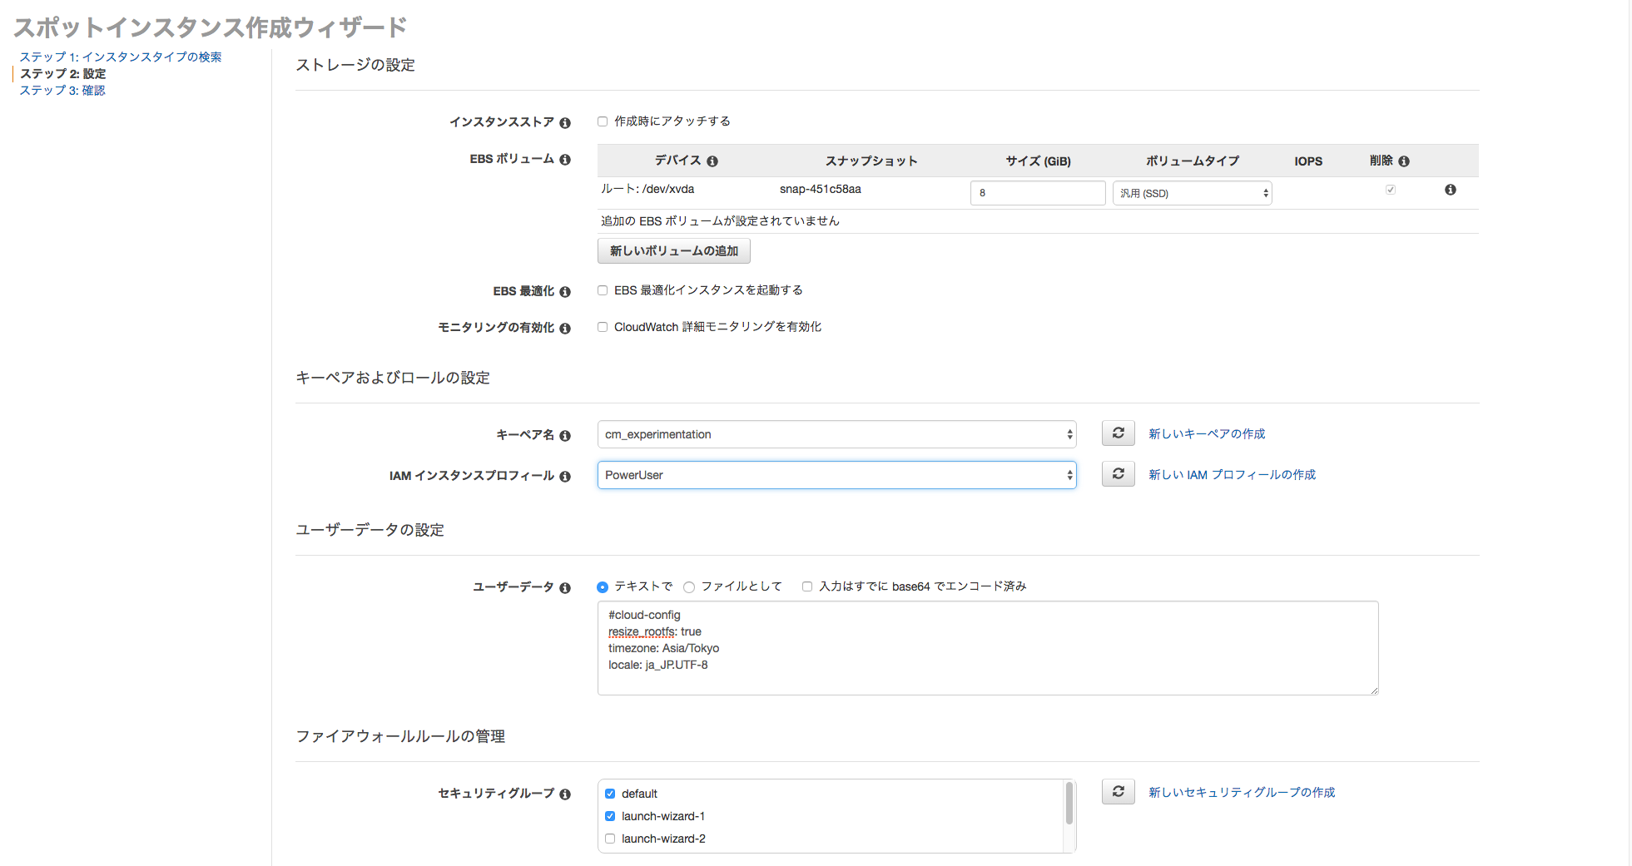This screenshot has height=866, width=1632.
Task: Refresh the key pair list
Action: pyautogui.click(x=1119, y=433)
